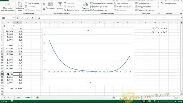Collapse the ribbon with the chevron
Viewport: 183px width, 103px height.
[181, 13]
